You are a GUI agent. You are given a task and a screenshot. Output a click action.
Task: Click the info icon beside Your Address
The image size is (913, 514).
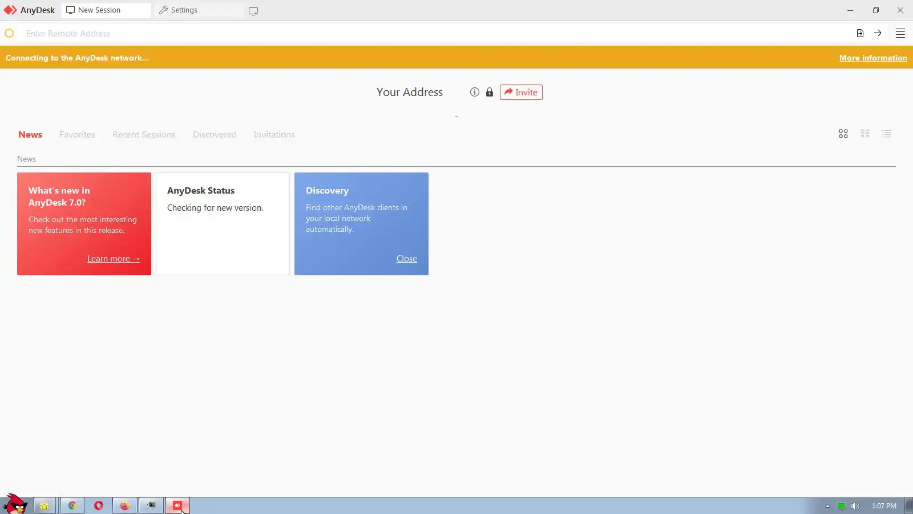click(x=475, y=92)
